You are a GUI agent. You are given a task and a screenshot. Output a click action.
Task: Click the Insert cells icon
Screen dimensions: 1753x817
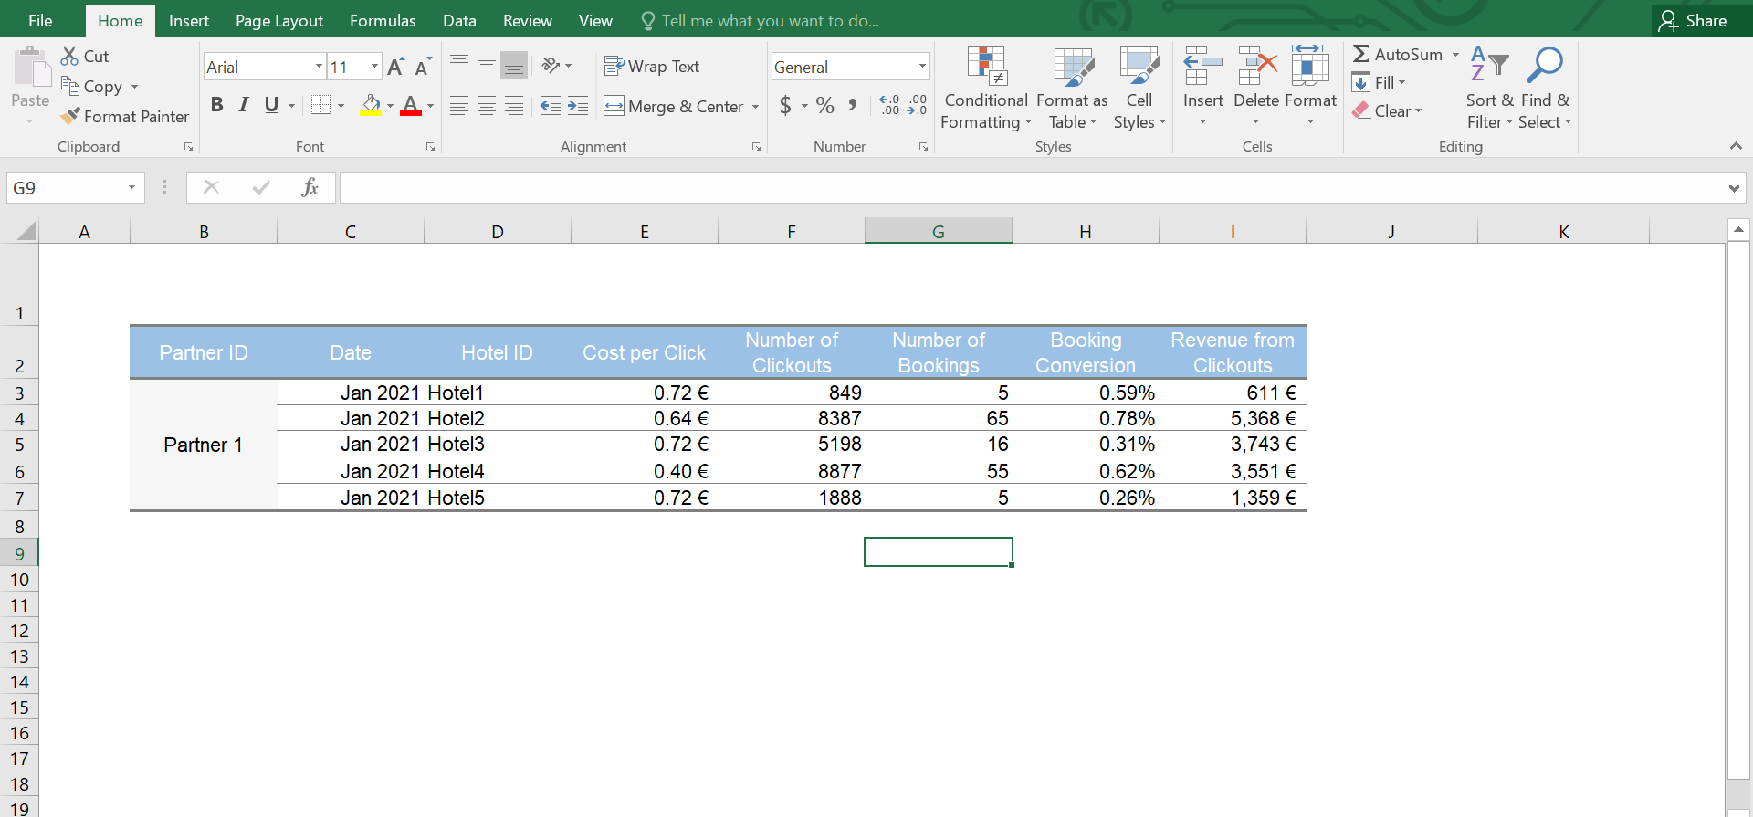click(1202, 66)
